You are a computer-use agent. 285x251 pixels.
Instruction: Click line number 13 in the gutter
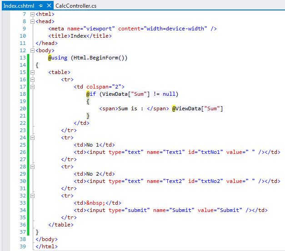click(23, 58)
